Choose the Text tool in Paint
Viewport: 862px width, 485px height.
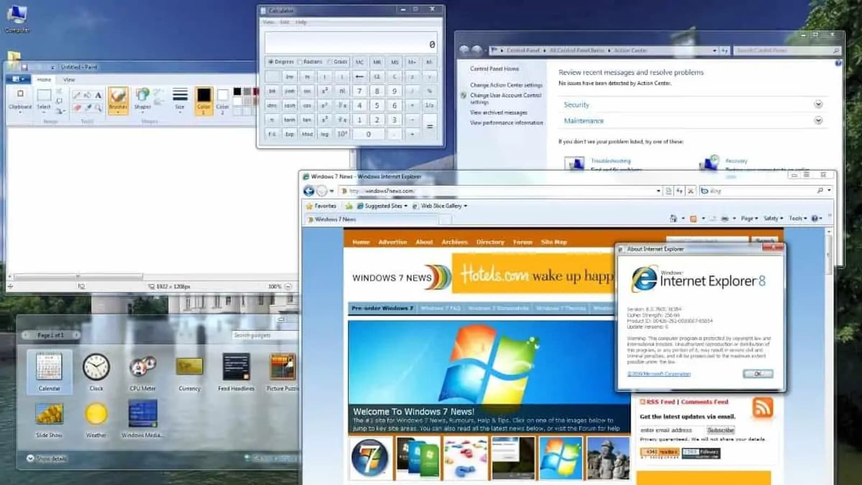pos(98,95)
